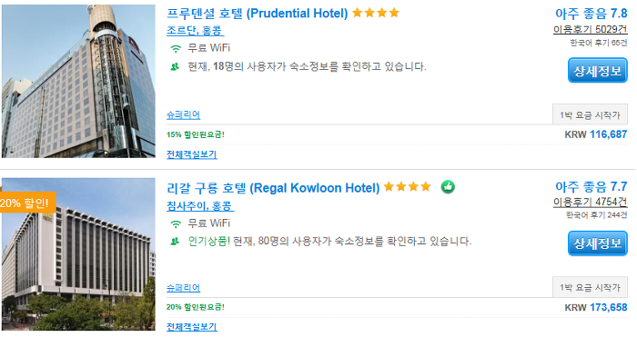
Task: Click the Regal Kowloon Hotel photo thumbnail
Action: 78,254
